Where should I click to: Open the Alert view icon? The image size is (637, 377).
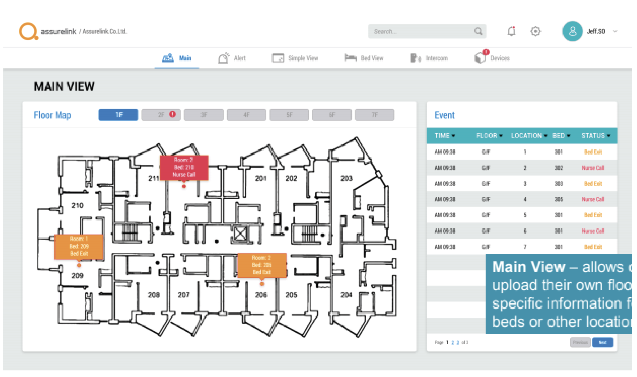(x=224, y=58)
